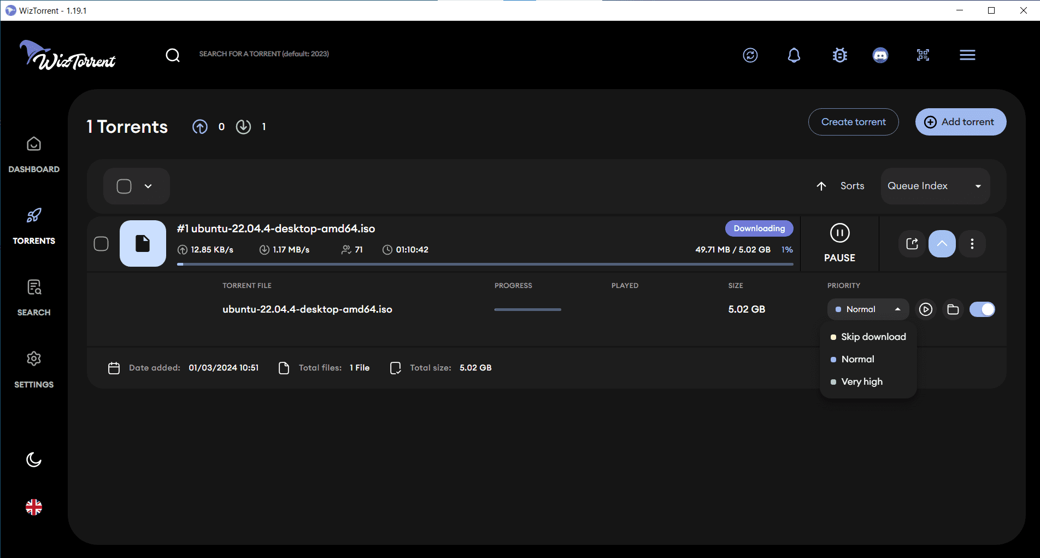Click the Downloading status badge
Viewport: 1040px width, 558px height.
[759, 228]
